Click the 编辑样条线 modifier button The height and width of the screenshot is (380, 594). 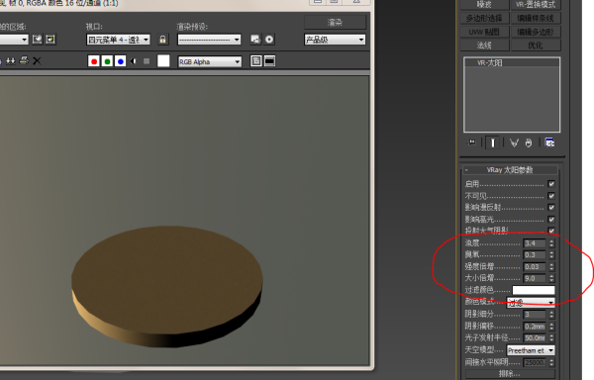tap(536, 18)
